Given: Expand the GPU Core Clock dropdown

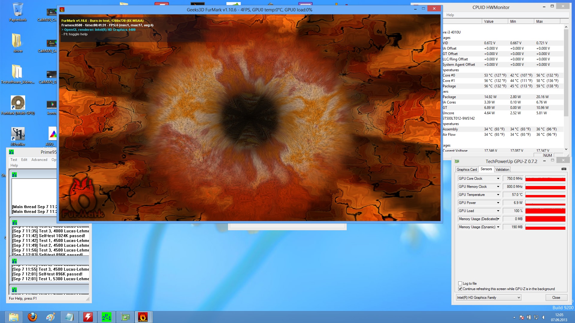Looking at the screenshot, I should coord(498,179).
